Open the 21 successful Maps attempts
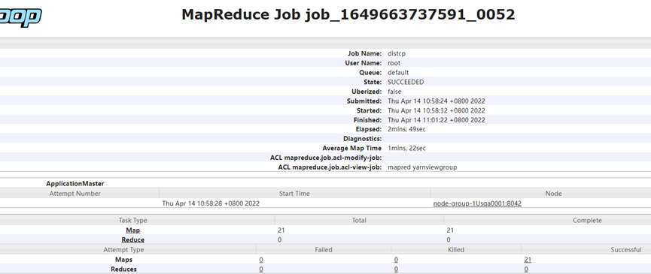The height and width of the screenshot is (274, 651). [528, 260]
